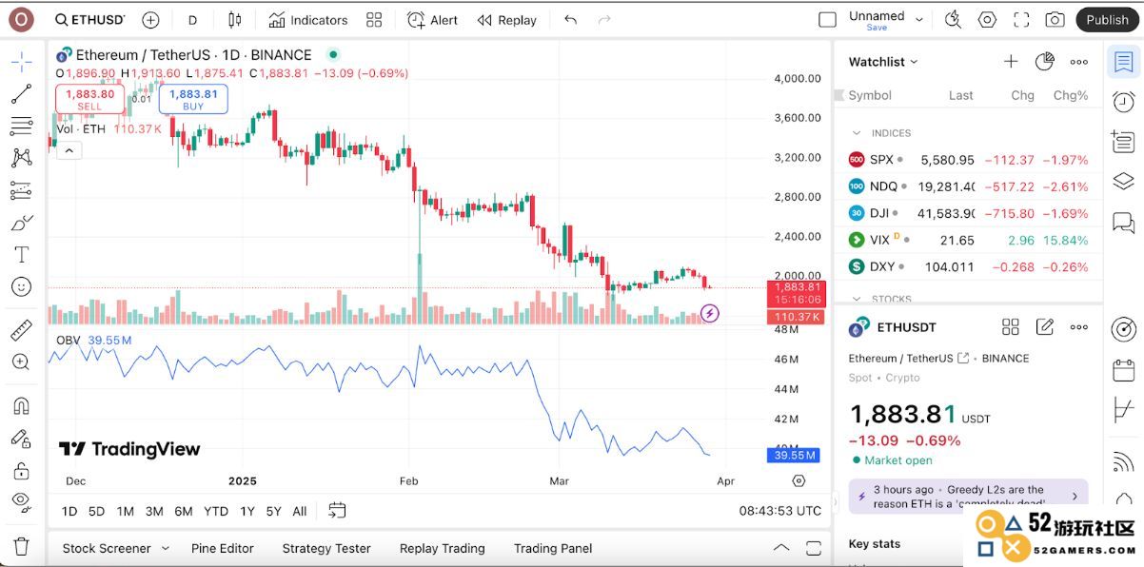Click the time axis settings gear below the price scale

(799, 480)
